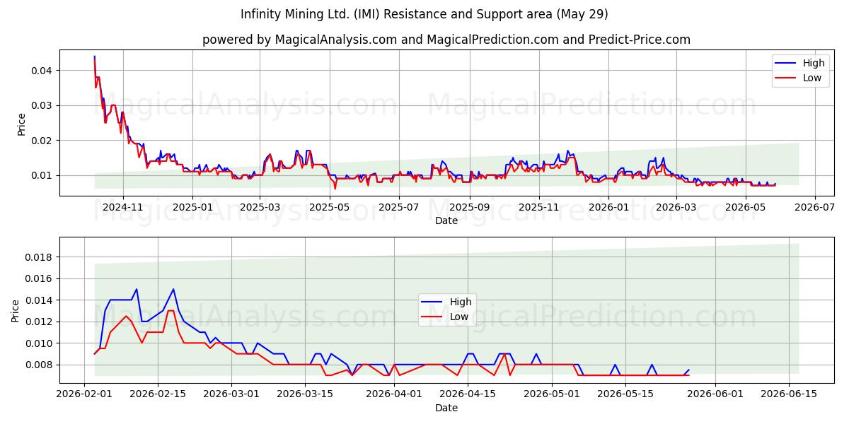Image resolution: width=849 pixels, height=424 pixels.
Task: Click the '2026-03-01' label in bottom chart
Action: click(232, 394)
